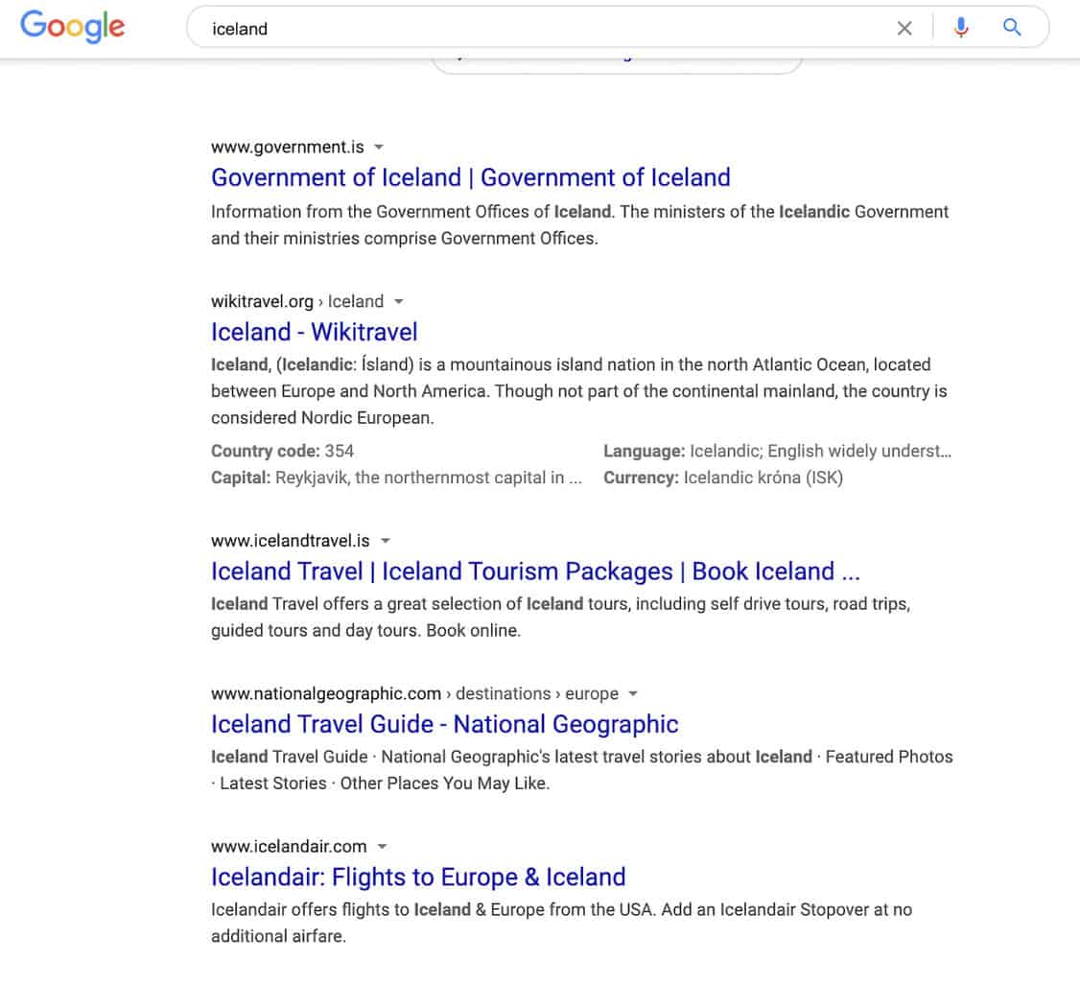Expand arrow next to www.icelandtravel.is
This screenshot has width=1080, height=982.
pos(386,541)
